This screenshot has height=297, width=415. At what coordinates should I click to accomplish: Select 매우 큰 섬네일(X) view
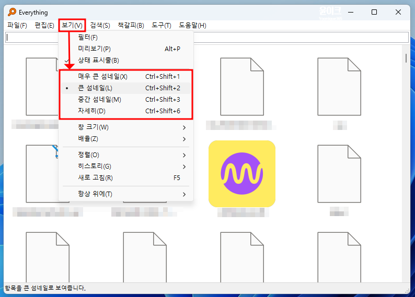click(126, 77)
